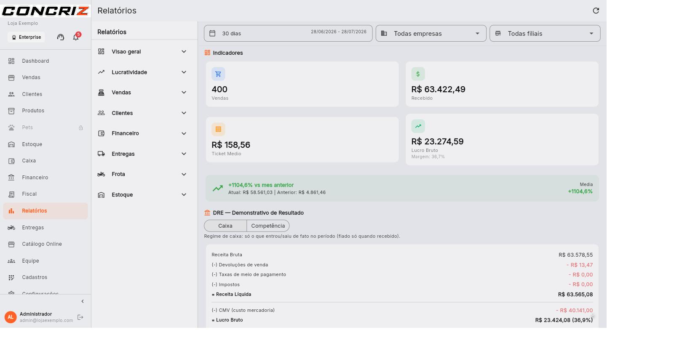Expand the Visao geral section
This screenshot has height=364, width=674.
144,52
